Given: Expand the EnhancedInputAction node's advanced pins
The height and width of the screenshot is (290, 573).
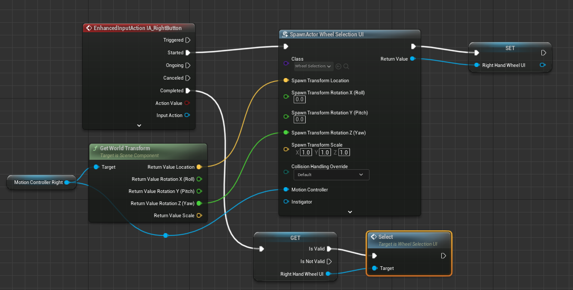Looking at the screenshot, I should (139, 125).
